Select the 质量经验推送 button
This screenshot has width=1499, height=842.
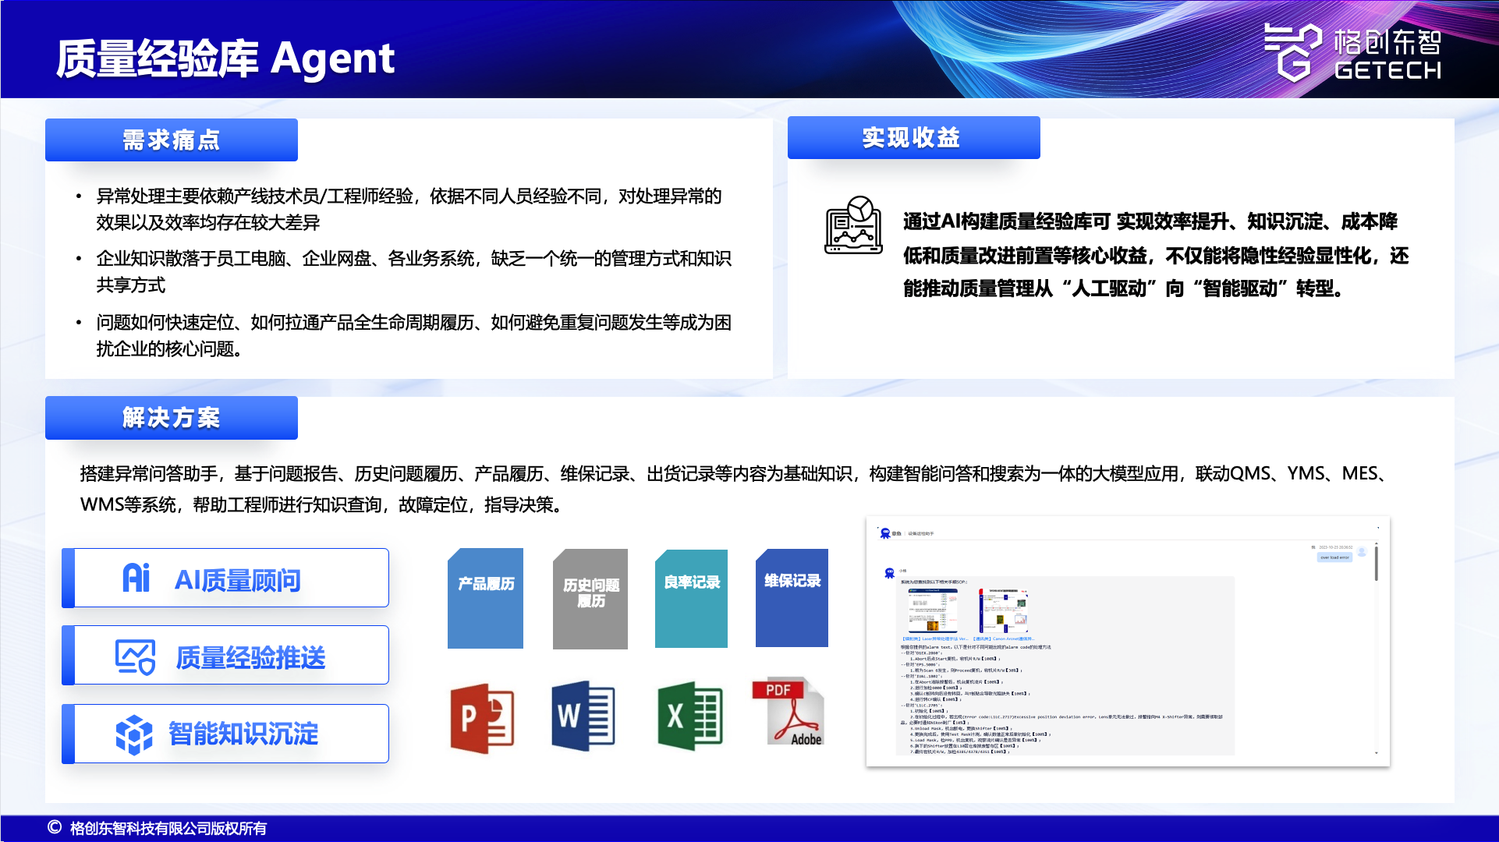(225, 655)
